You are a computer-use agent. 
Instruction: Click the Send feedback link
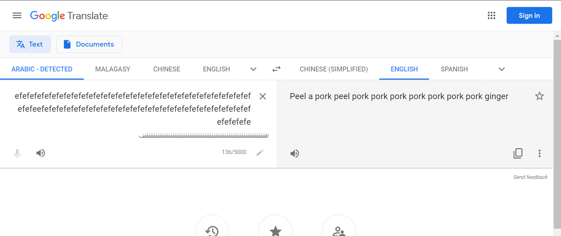(530, 177)
